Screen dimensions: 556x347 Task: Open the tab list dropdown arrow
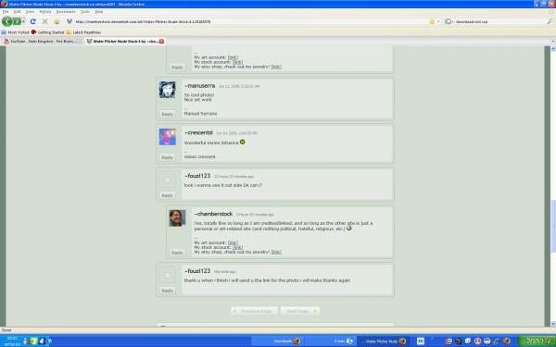point(553,42)
